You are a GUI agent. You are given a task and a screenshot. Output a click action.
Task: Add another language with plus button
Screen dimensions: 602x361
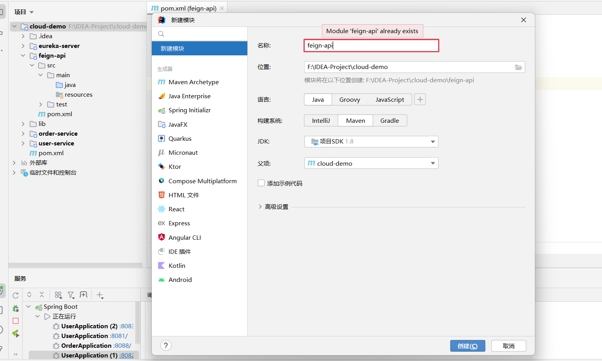420,99
